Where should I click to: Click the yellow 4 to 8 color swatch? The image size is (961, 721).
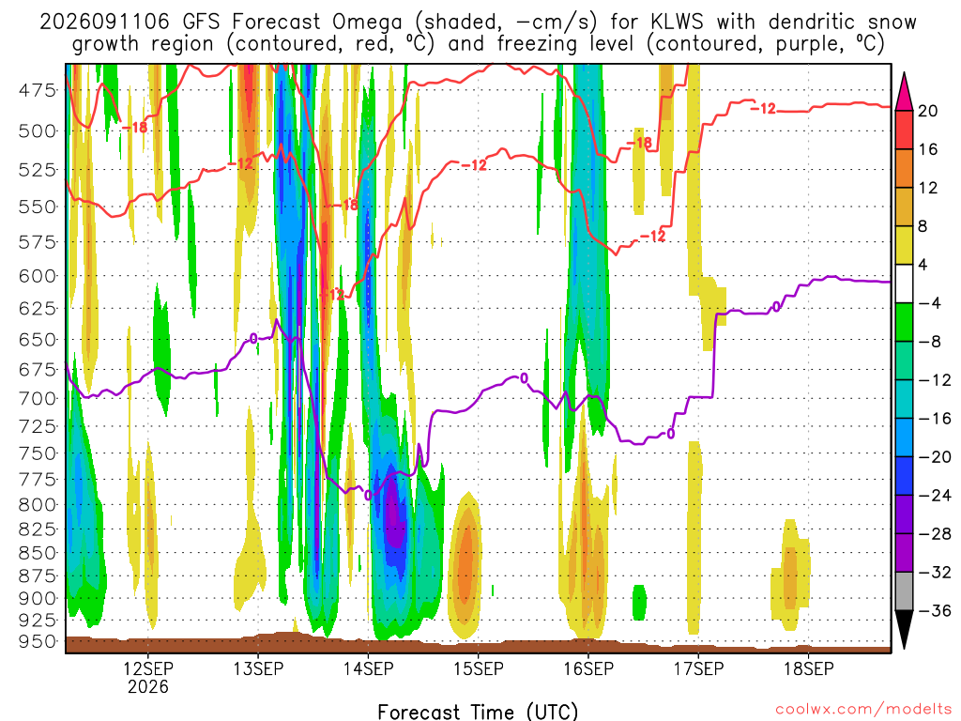pyautogui.click(x=904, y=245)
